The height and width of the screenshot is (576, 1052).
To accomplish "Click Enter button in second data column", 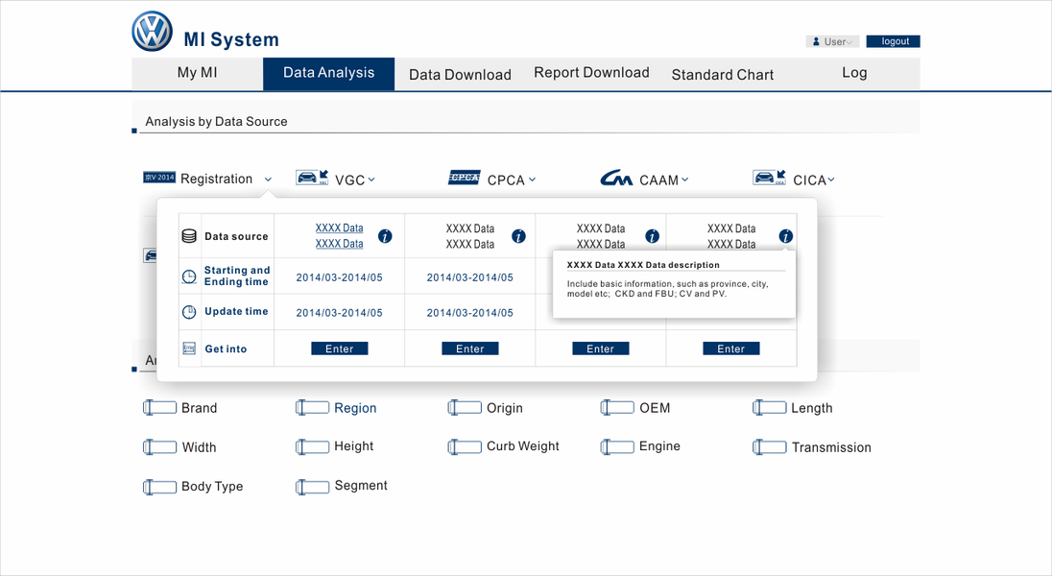I will 470,348.
